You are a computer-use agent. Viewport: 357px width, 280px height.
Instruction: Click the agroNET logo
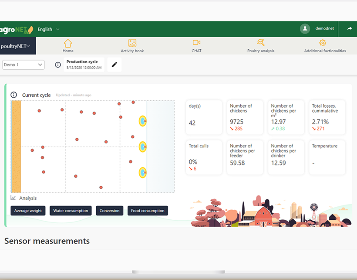point(17,30)
